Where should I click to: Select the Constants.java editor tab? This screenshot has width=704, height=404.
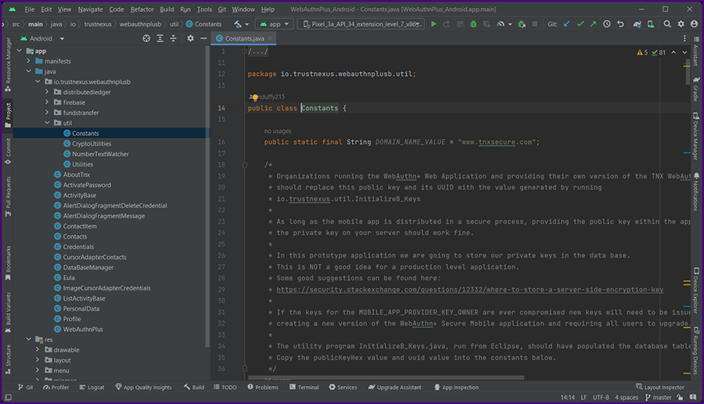click(x=244, y=38)
